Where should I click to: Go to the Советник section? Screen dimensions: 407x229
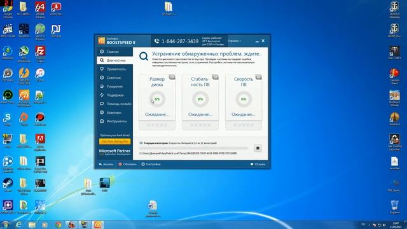tap(114, 78)
